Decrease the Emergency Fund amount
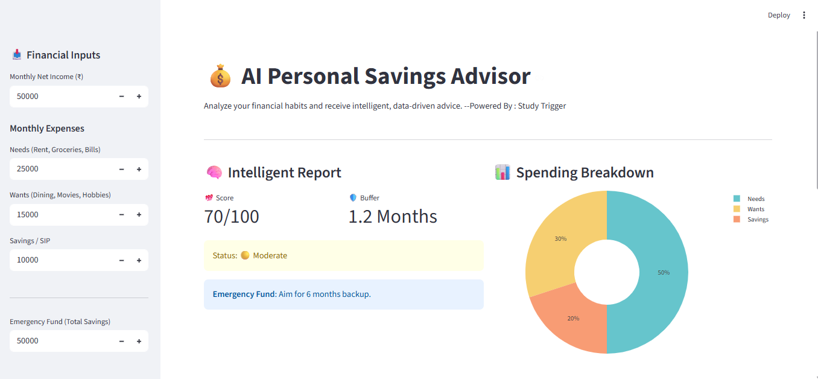This screenshot has width=818, height=379. click(x=121, y=341)
